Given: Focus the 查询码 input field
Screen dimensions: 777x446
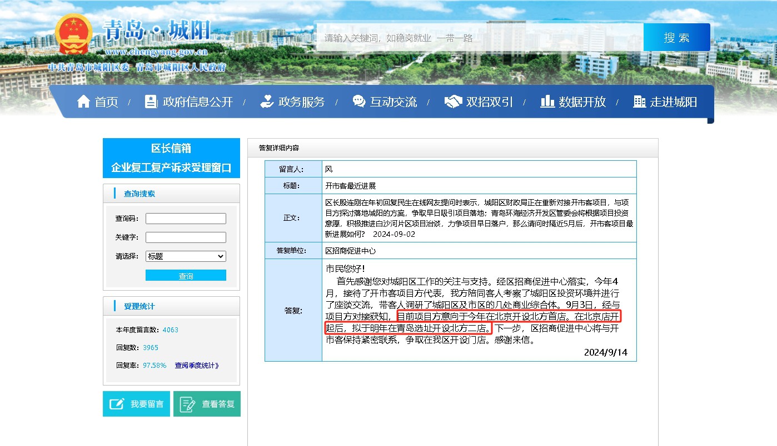Looking at the screenshot, I should (x=186, y=219).
